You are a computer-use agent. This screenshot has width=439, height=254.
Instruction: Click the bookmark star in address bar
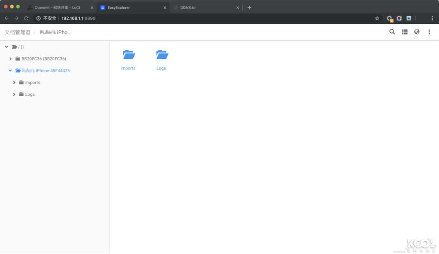coord(377,18)
